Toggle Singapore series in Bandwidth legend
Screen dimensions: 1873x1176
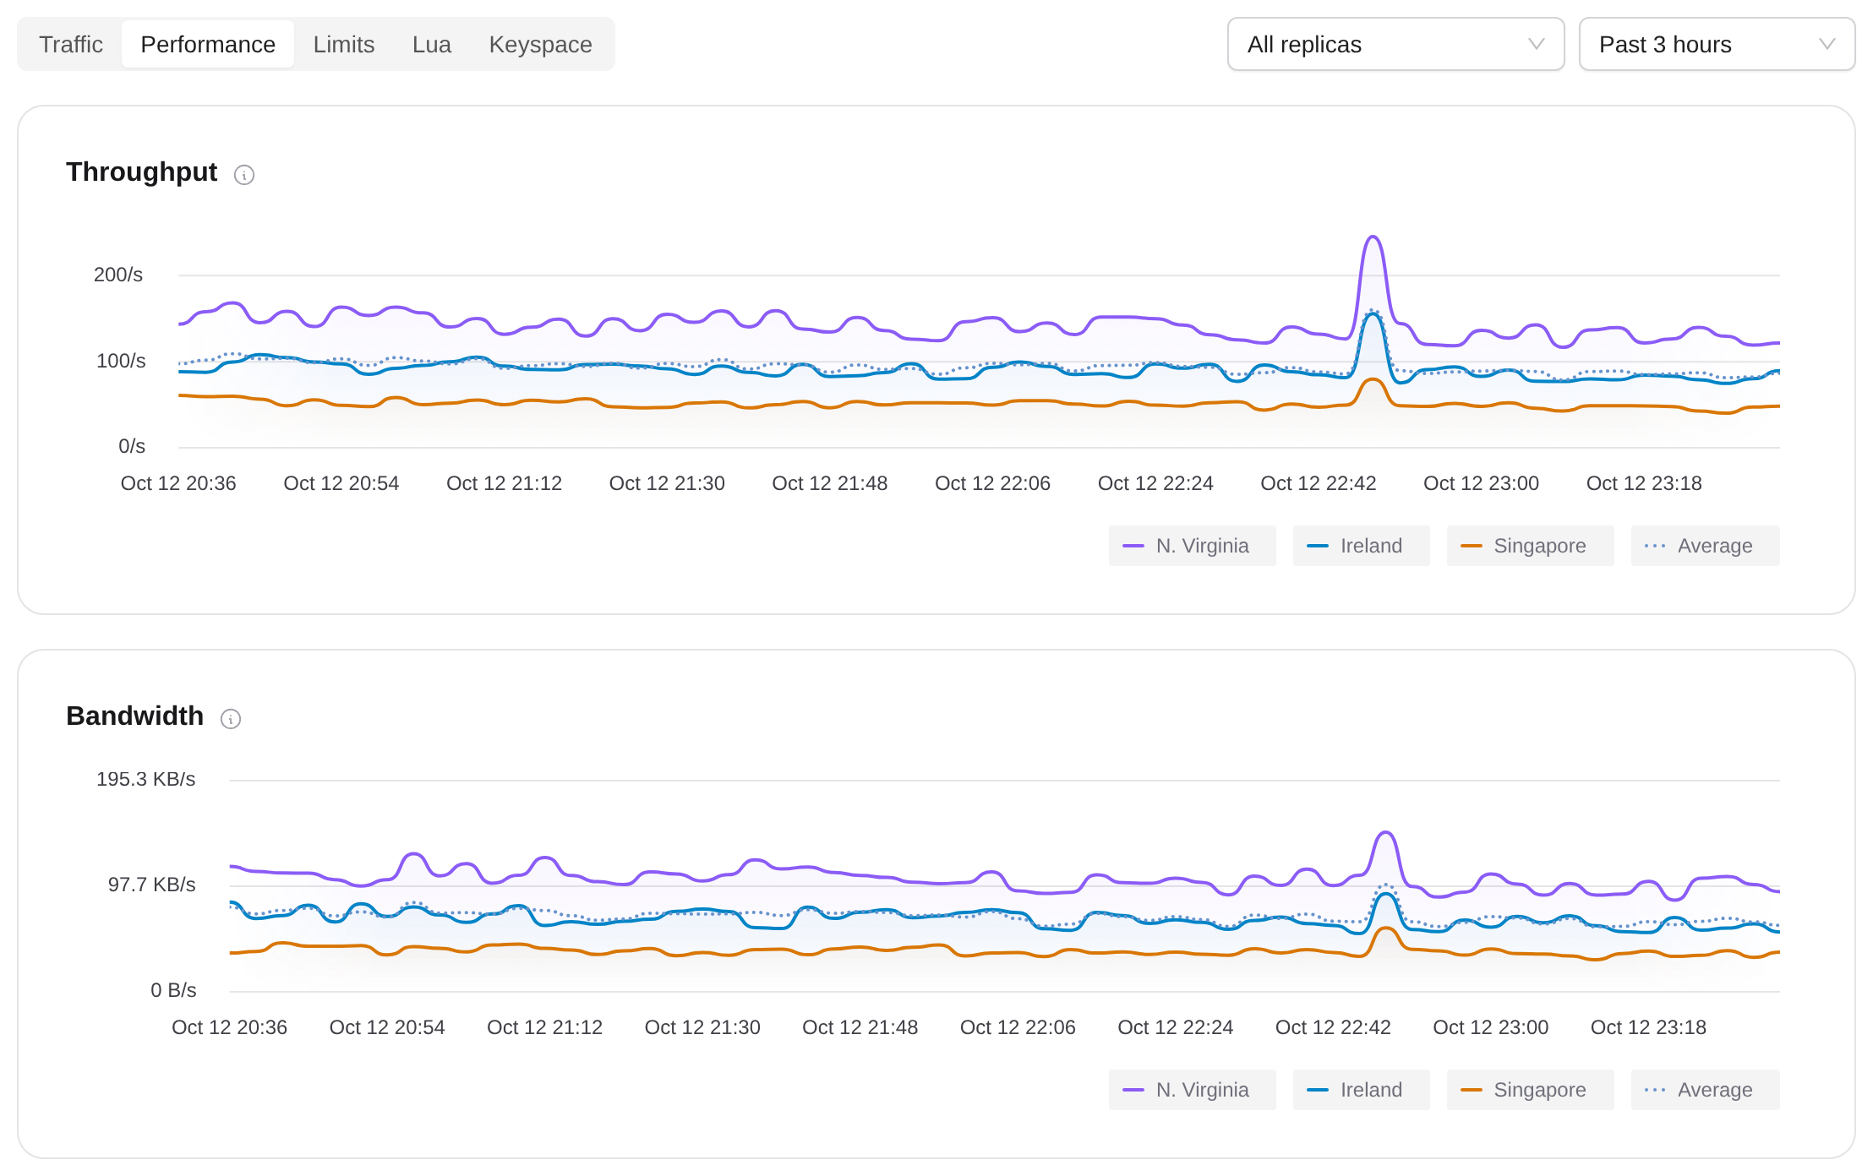(x=1530, y=1090)
